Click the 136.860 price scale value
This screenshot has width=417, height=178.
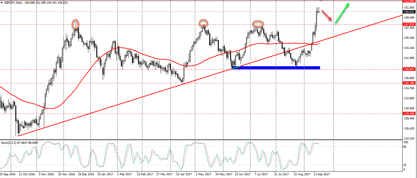(x=409, y=78)
